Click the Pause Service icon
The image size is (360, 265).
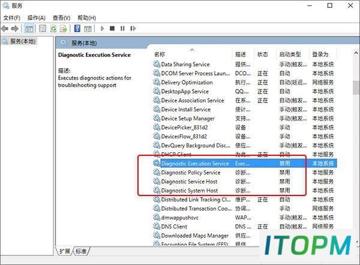(122, 28)
